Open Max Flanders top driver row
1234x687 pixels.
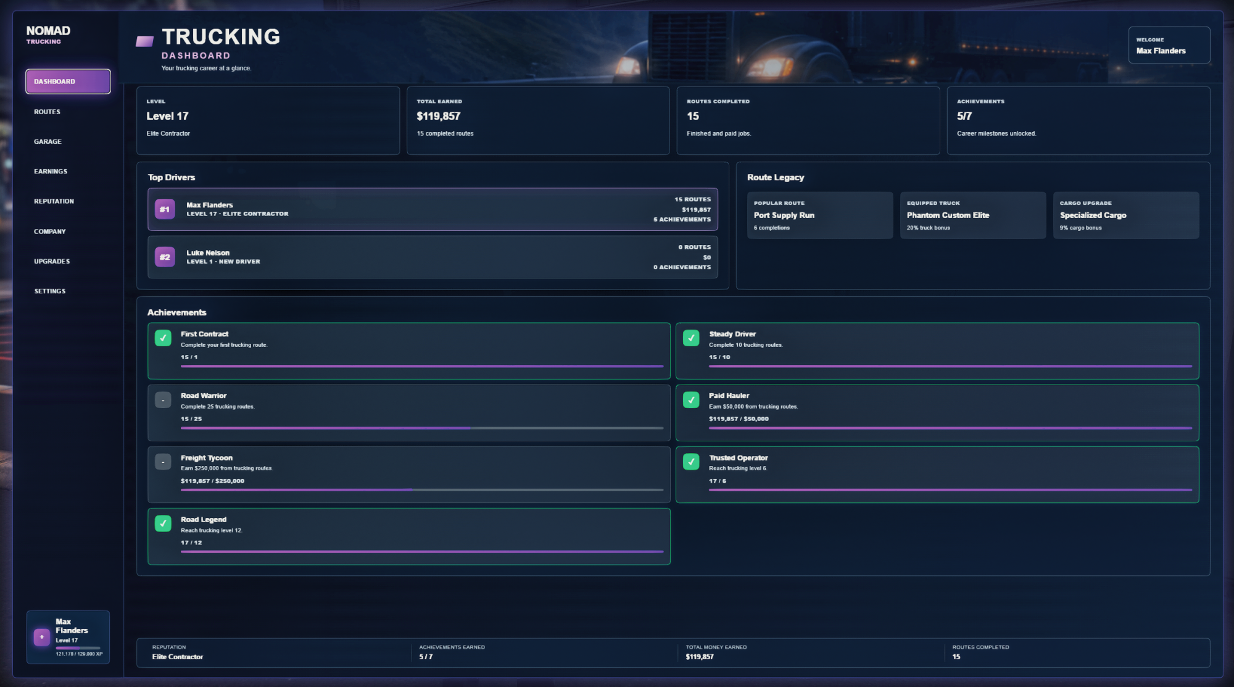tap(433, 209)
